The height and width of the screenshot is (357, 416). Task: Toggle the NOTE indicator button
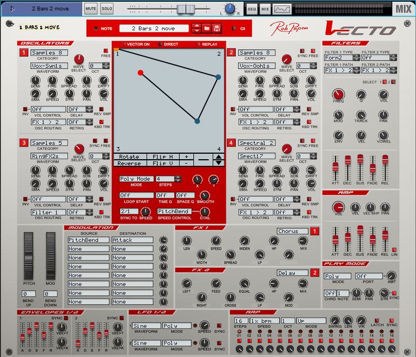(x=96, y=29)
